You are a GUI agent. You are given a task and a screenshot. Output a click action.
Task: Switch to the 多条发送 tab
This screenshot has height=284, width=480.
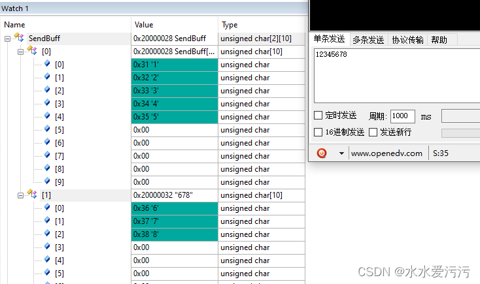tap(368, 40)
